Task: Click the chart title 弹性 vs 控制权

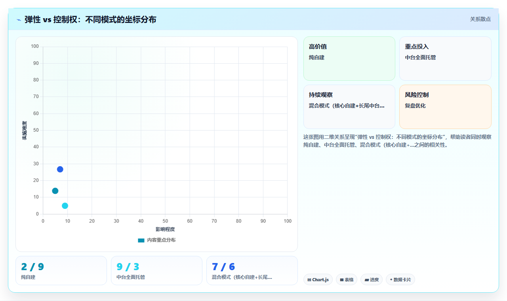Action: point(90,19)
